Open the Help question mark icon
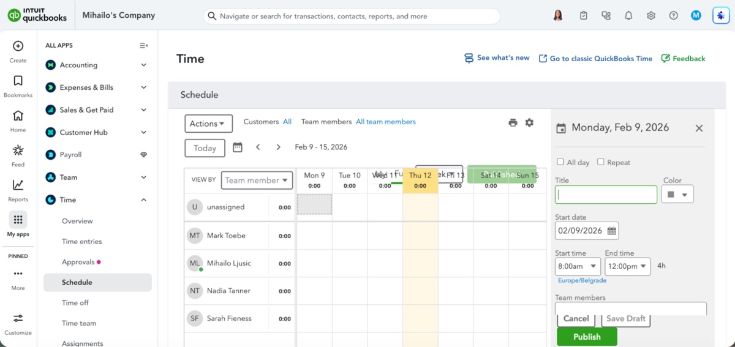 click(x=674, y=16)
